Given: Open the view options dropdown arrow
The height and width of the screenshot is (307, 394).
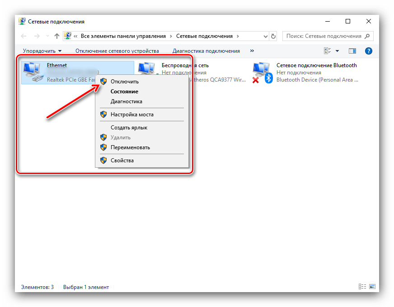Looking at the screenshot, I should click(x=337, y=51).
